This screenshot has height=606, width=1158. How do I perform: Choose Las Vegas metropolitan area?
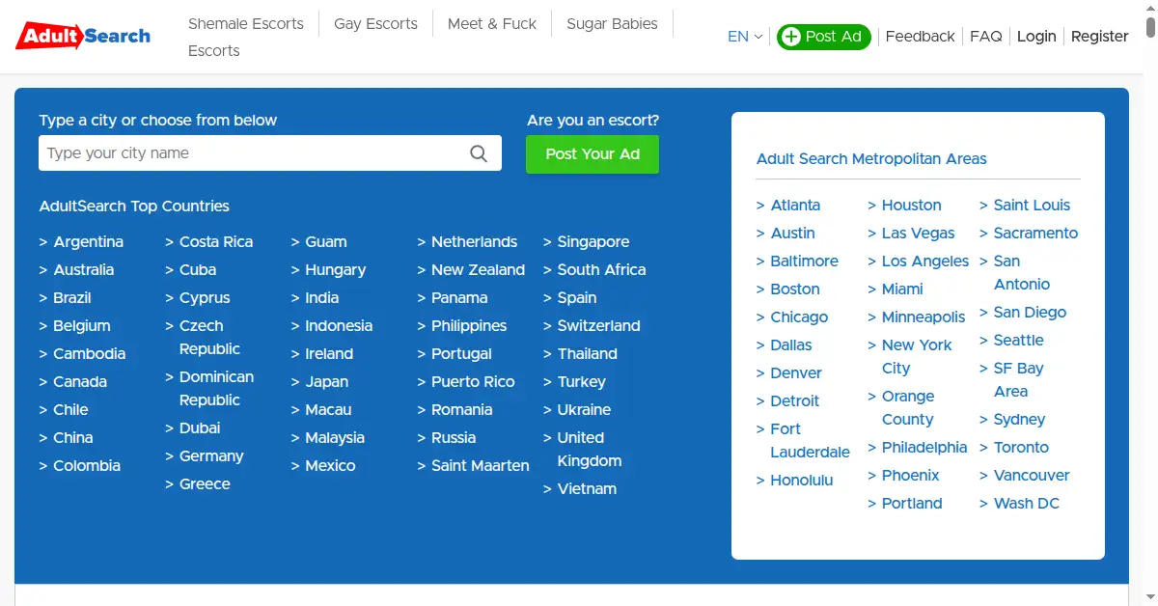click(918, 234)
